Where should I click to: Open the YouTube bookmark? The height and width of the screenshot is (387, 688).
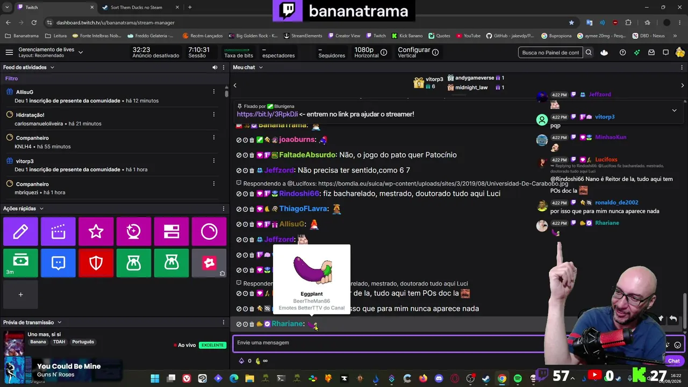(x=468, y=36)
